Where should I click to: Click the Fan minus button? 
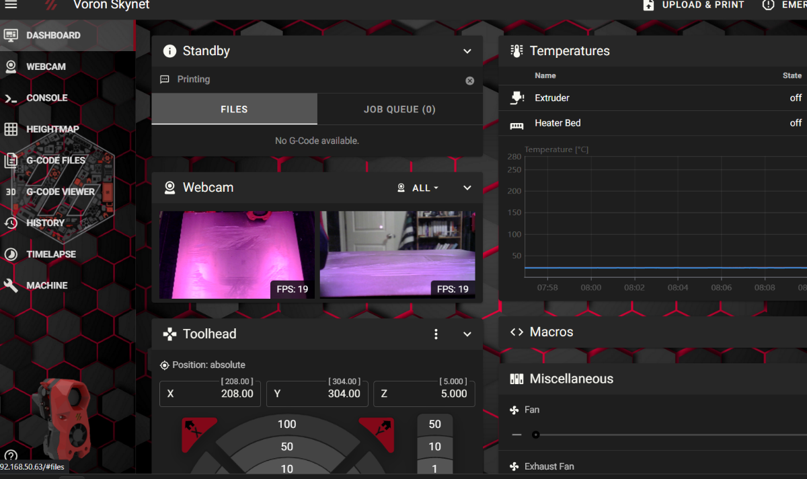pyautogui.click(x=516, y=435)
